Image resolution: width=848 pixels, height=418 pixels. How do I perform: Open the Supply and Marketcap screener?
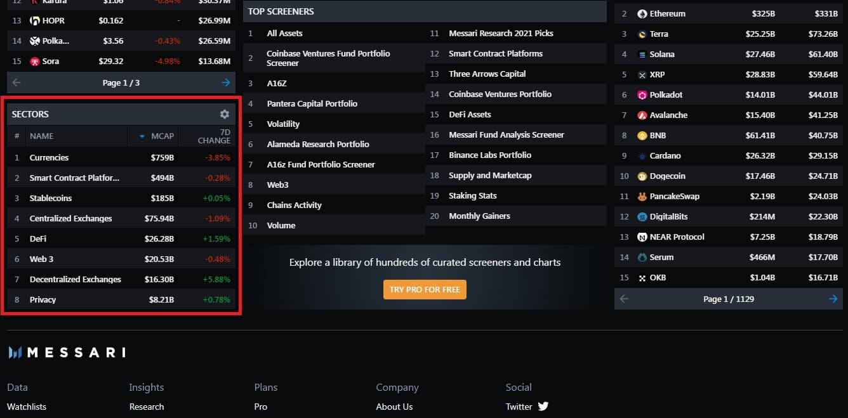tap(490, 176)
